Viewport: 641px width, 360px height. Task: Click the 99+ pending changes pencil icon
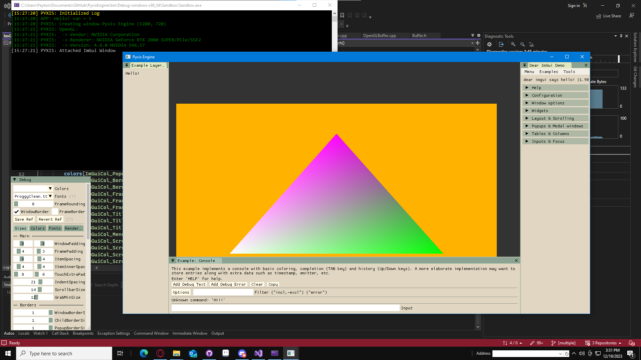pyautogui.click(x=537, y=343)
